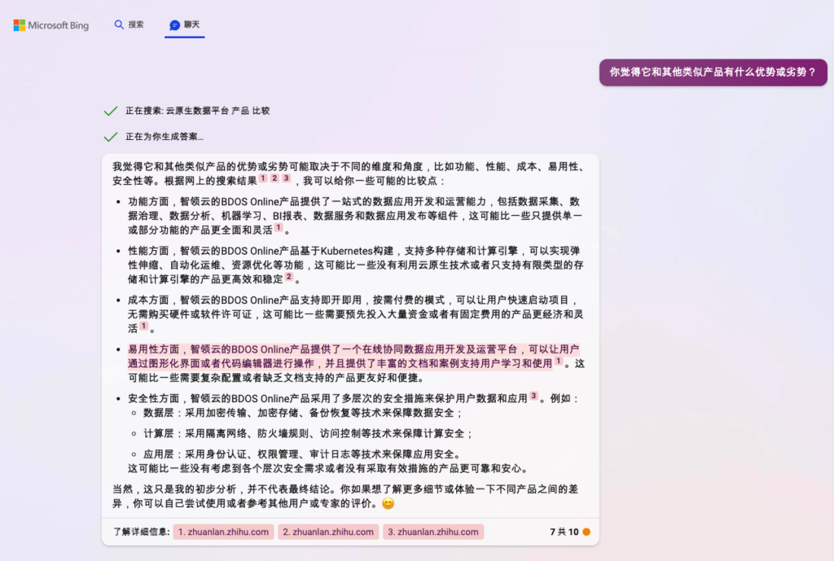This screenshot has height=561, width=834.
Task: Click the text 正在为你生成答案...
Action: pos(165,137)
